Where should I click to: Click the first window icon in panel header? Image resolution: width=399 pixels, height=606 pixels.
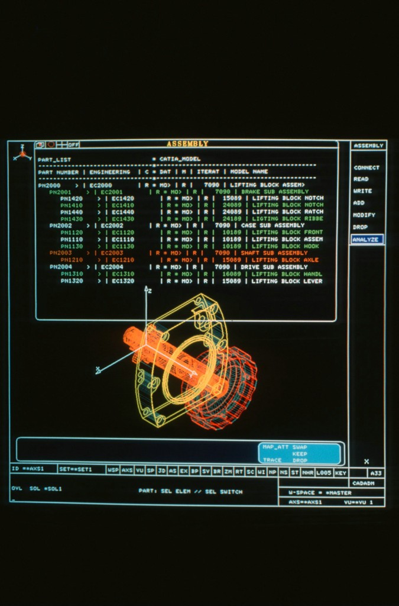[x=40, y=144]
